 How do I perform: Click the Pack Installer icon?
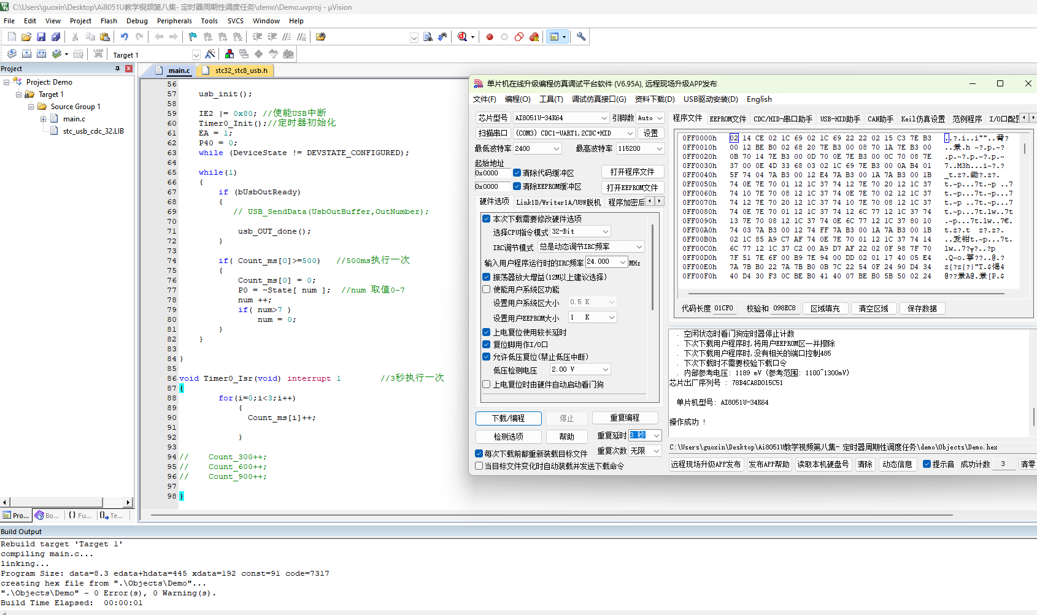(288, 54)
